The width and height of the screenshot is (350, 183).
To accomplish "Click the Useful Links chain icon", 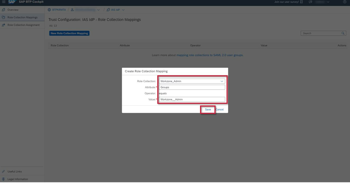I will pyautogui.click(x=3, y=172).
